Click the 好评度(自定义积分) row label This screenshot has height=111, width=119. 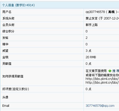[16, 89]
